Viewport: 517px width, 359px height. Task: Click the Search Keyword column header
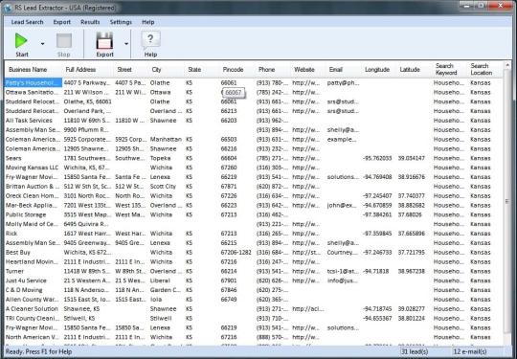point(449,70)
